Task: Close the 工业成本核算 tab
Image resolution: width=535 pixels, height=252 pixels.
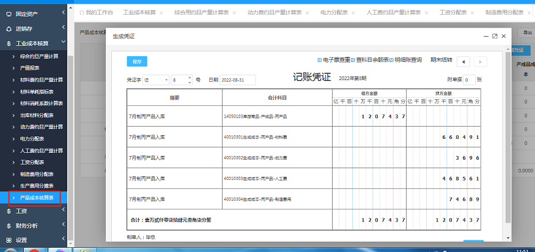Action: (161, 13)
